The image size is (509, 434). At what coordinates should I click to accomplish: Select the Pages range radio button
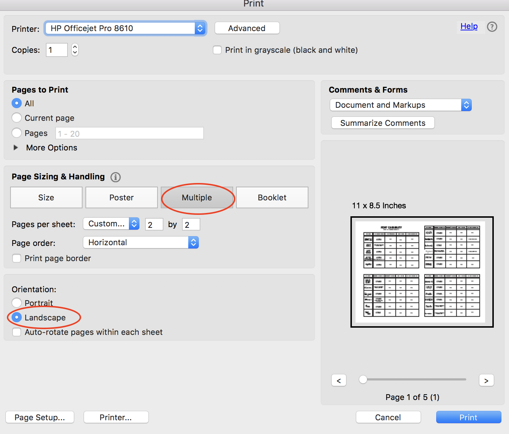[x=17, y=133]
